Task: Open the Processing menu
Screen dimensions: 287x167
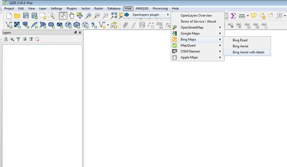Action: tap(160, 8)
